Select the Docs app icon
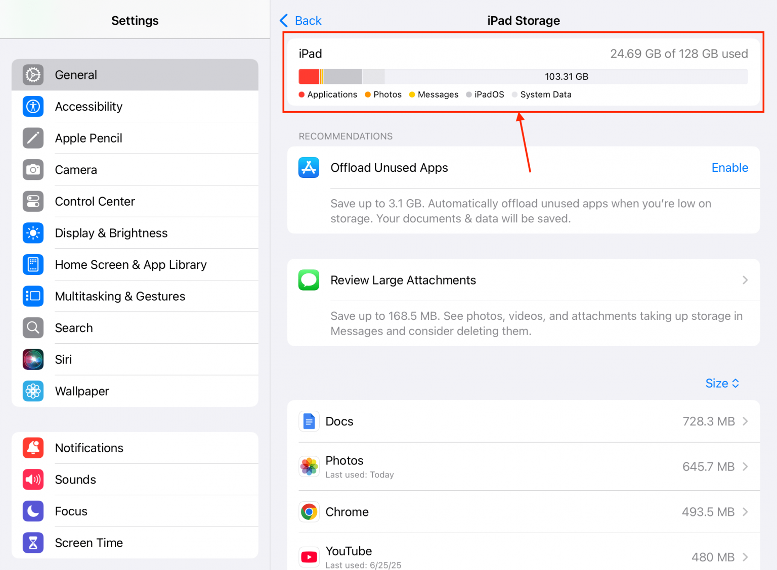777x570 pixels. tap(309, 421)
